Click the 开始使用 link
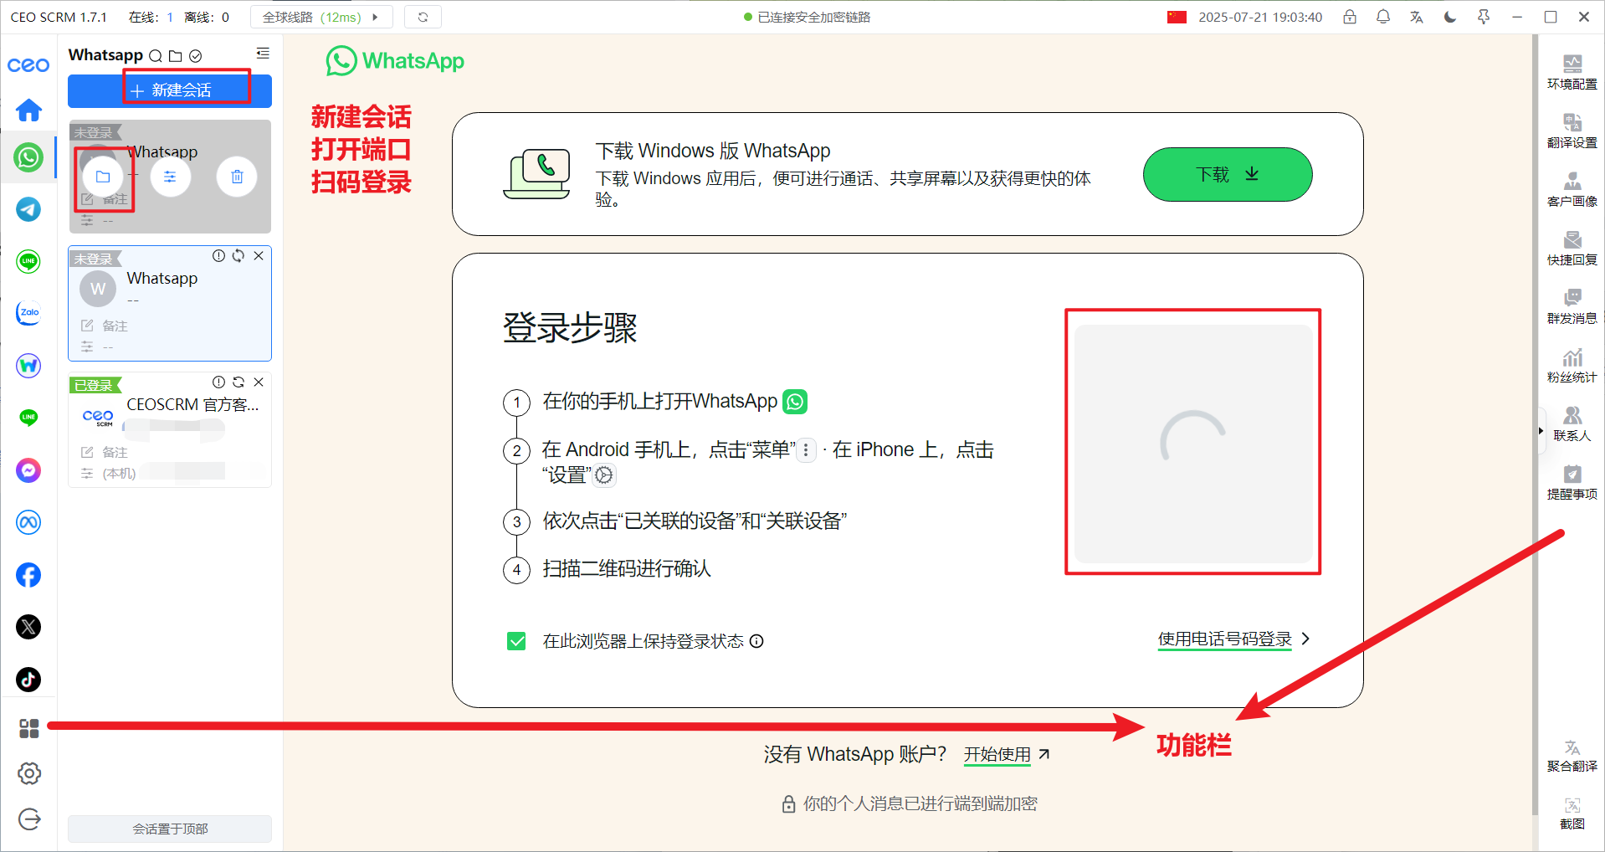This screenshot has height=852, width=1605. pos(997,754)
